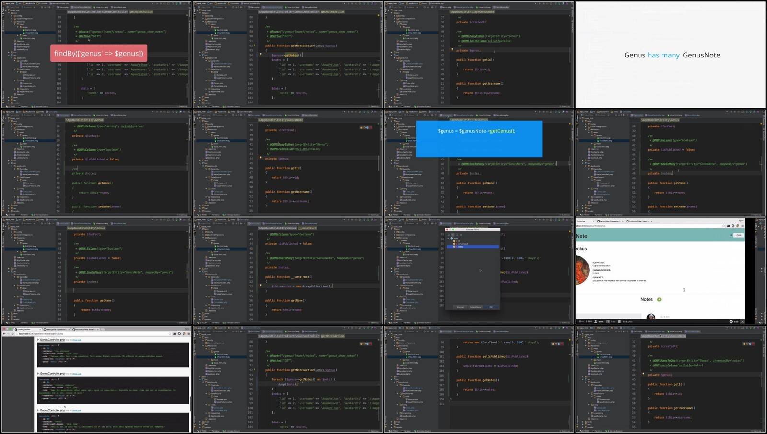The image size is (767, 434).
Task: Click OK in the Choose Fields dialog
Action: coord(491,307)
